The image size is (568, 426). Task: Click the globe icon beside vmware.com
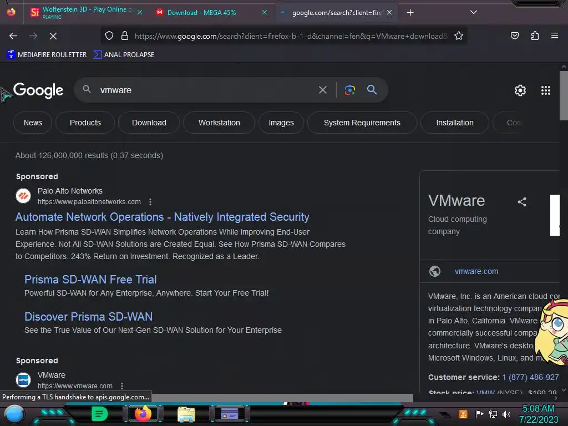435,271
